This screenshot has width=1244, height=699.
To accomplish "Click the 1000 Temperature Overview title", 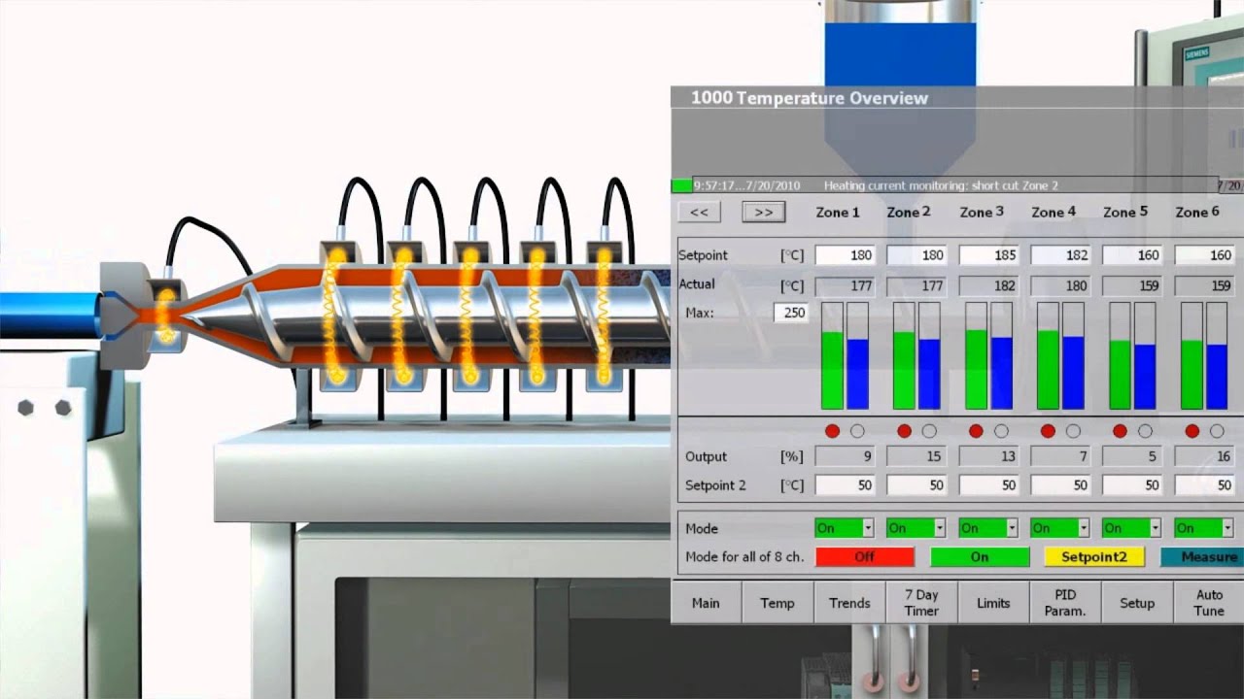I will click(810, 98).
